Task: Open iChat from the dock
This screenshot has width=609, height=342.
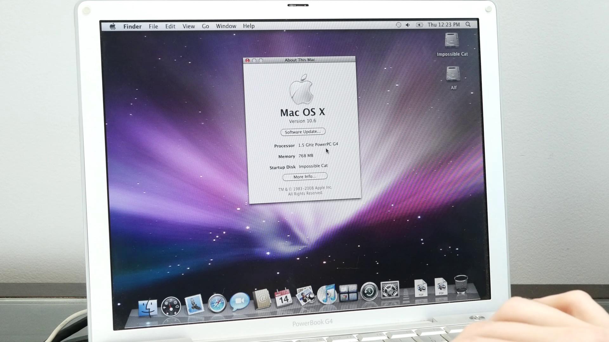Action: tap(239, 301)
